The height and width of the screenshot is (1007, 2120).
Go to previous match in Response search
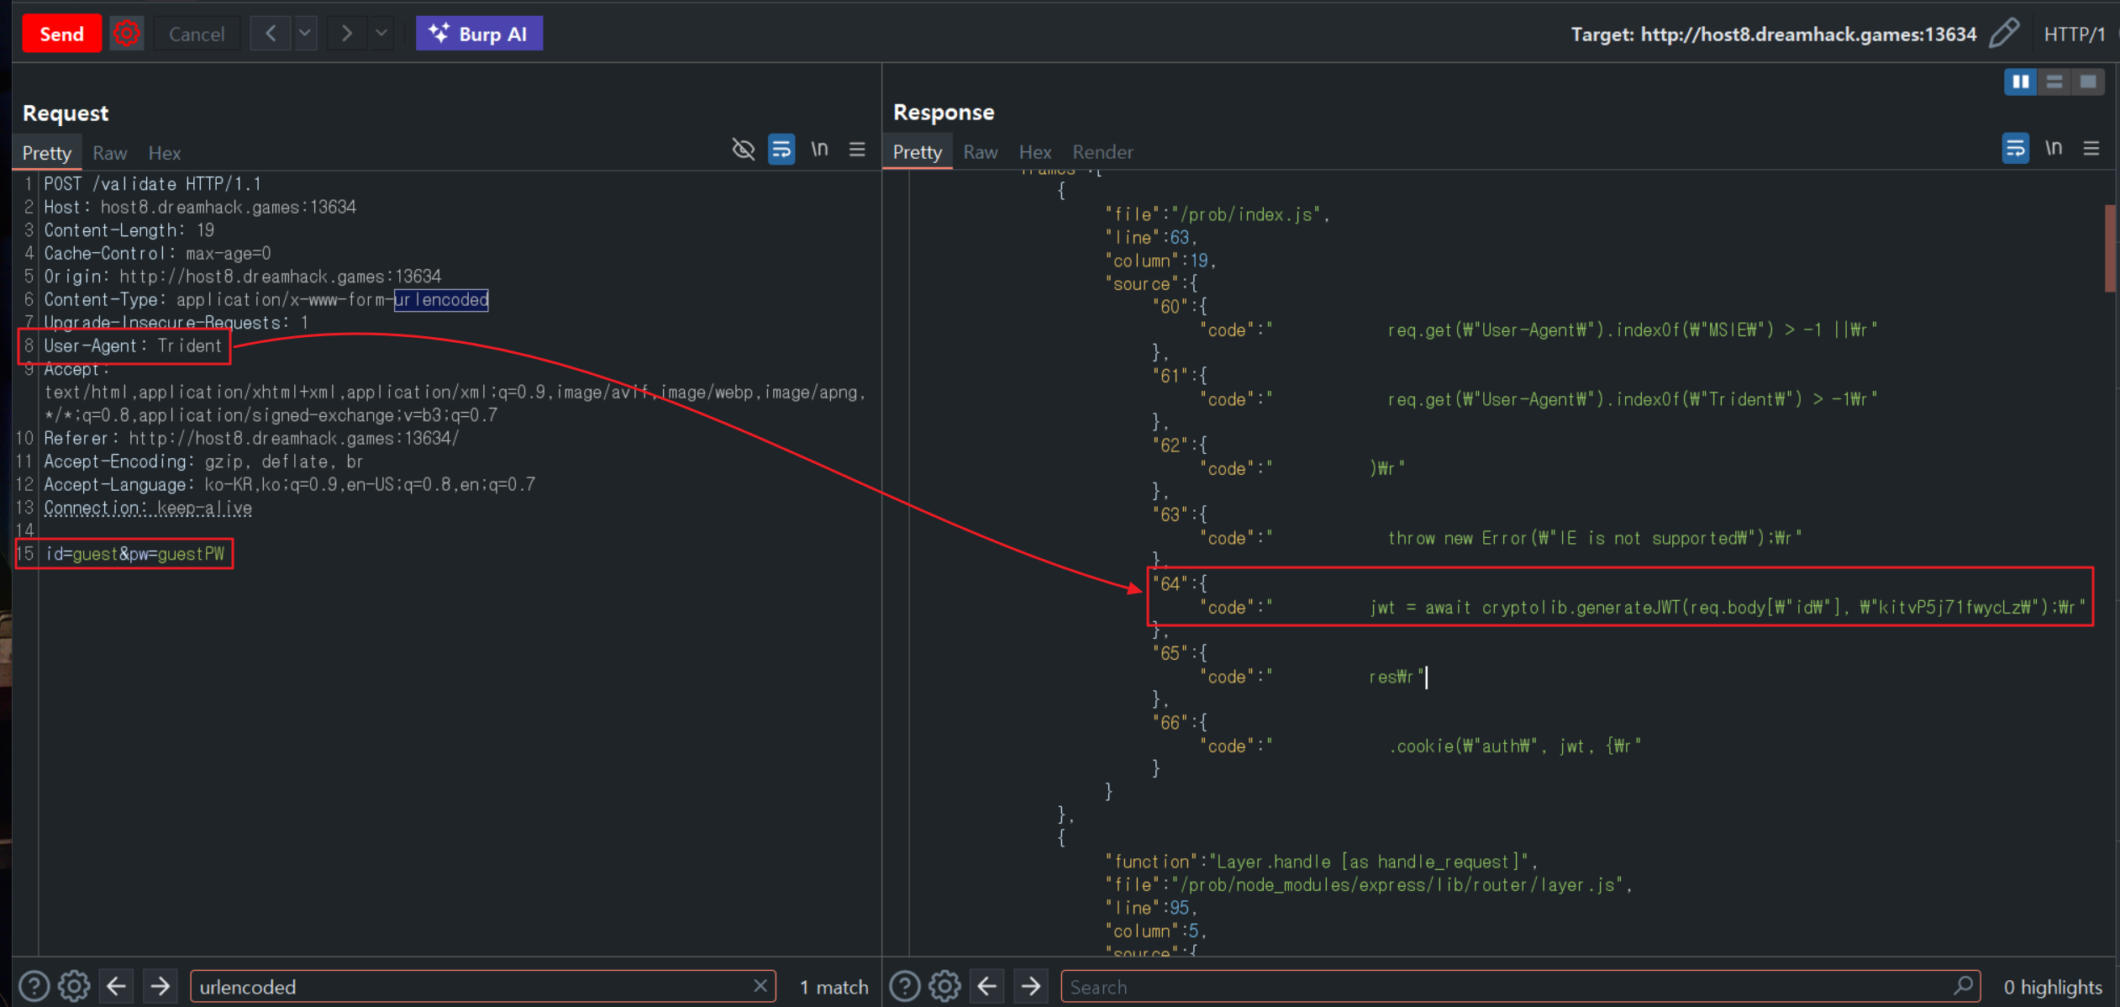[987, 986]
